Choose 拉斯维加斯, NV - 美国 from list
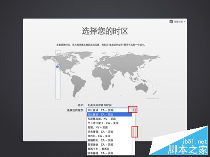The width and height of the screenshot is (210, 157). pyautogui.click(x=109, y=119)
